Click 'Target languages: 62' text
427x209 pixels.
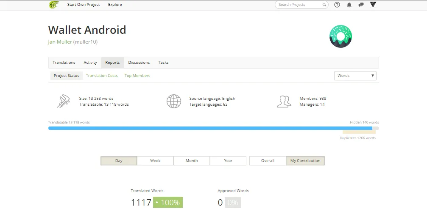(x=208, y=104)
